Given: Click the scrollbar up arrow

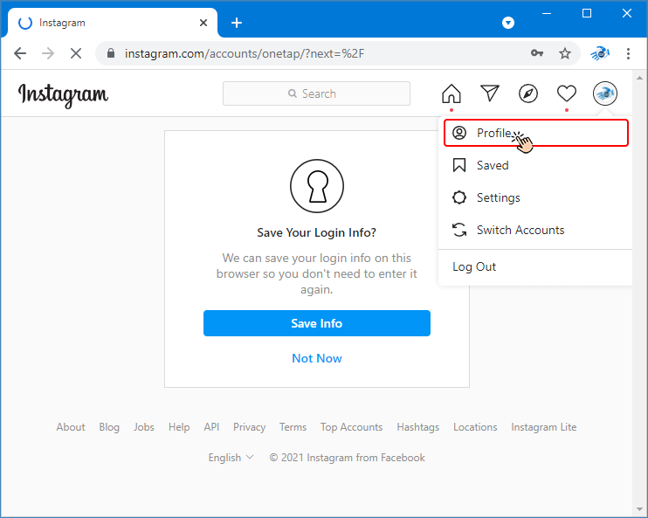Looking at the screenshot, I should [x=640, y=78].
